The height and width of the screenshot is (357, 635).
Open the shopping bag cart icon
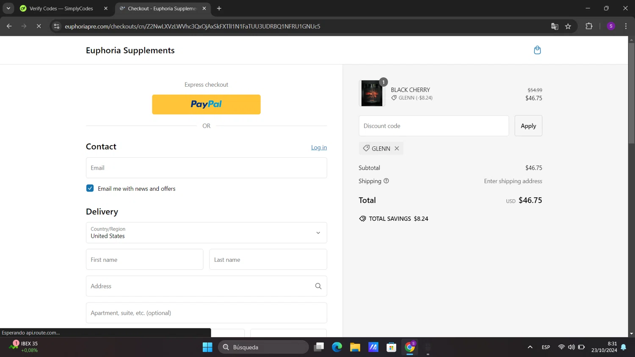pyautogui.click(x=537, y=50)
